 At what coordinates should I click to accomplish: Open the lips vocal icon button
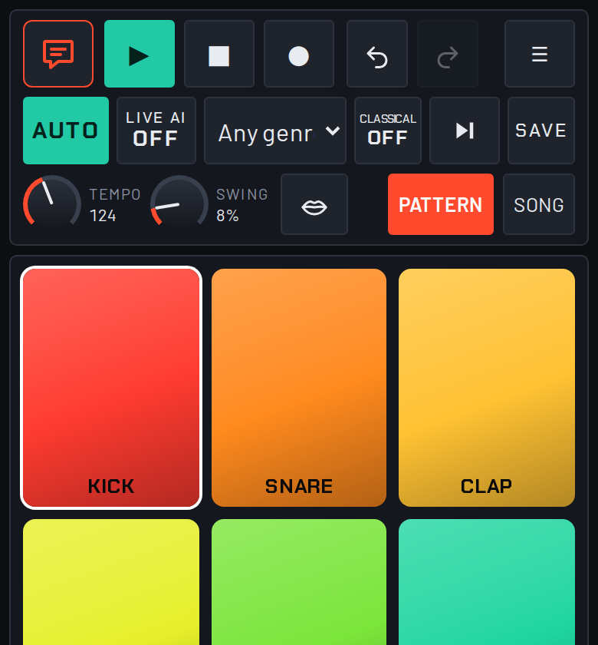314,204
